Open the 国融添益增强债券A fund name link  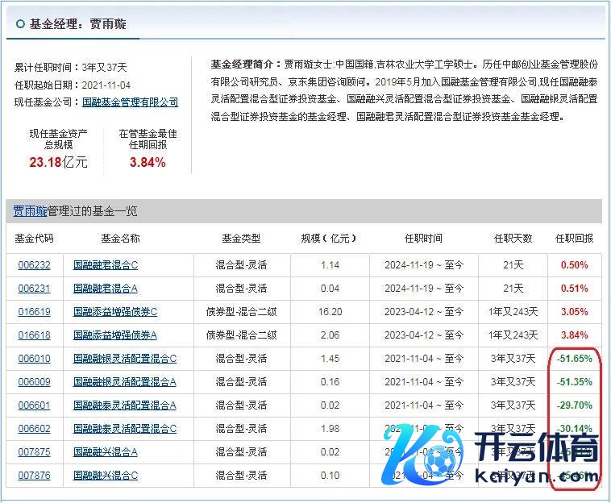[115, 335]
